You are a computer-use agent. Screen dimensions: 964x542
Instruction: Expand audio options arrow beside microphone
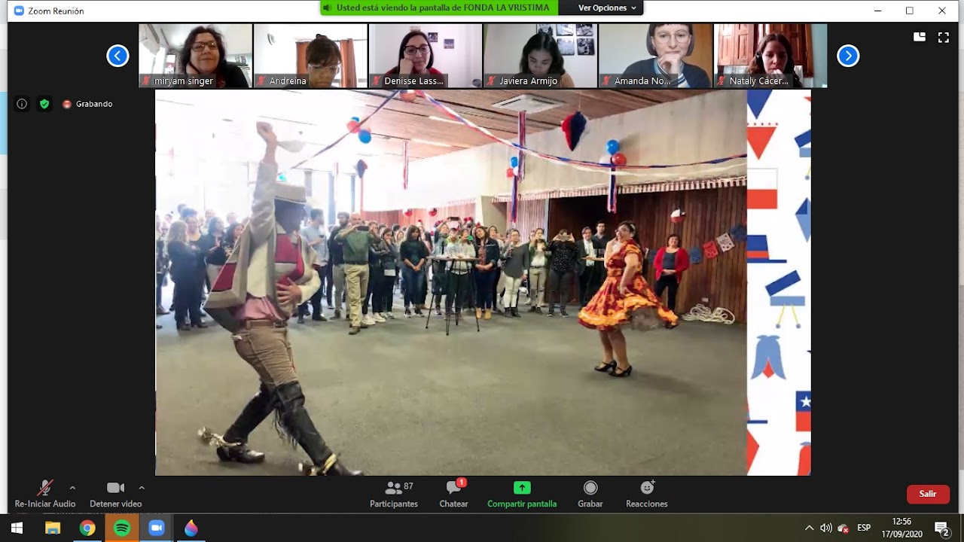[72, 488]
